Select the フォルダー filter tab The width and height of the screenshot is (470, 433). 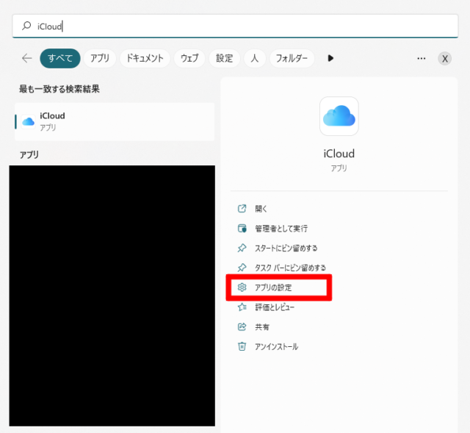[x=292, y=58]
